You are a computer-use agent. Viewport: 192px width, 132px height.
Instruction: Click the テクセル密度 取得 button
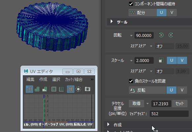click(136, 104)
